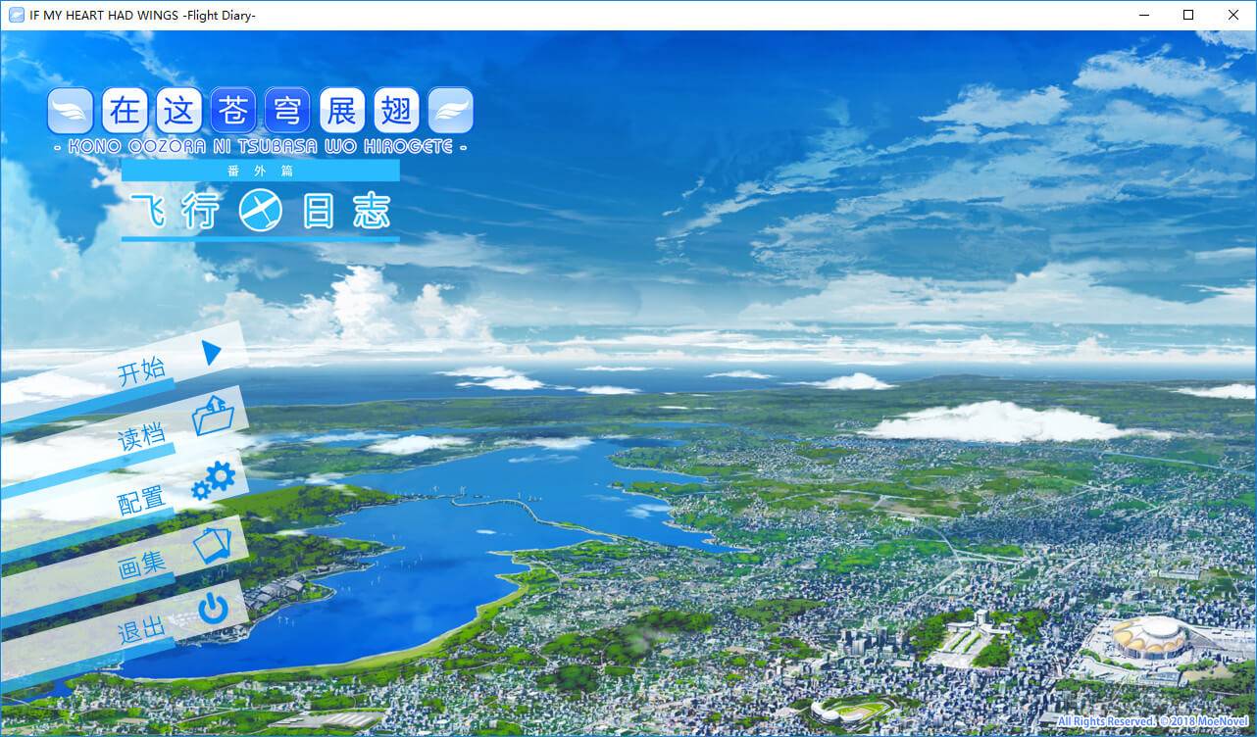Choose 退出 to quit the game
The height and width of the screenshot is (737, 1257).
[x=141, y=630]
